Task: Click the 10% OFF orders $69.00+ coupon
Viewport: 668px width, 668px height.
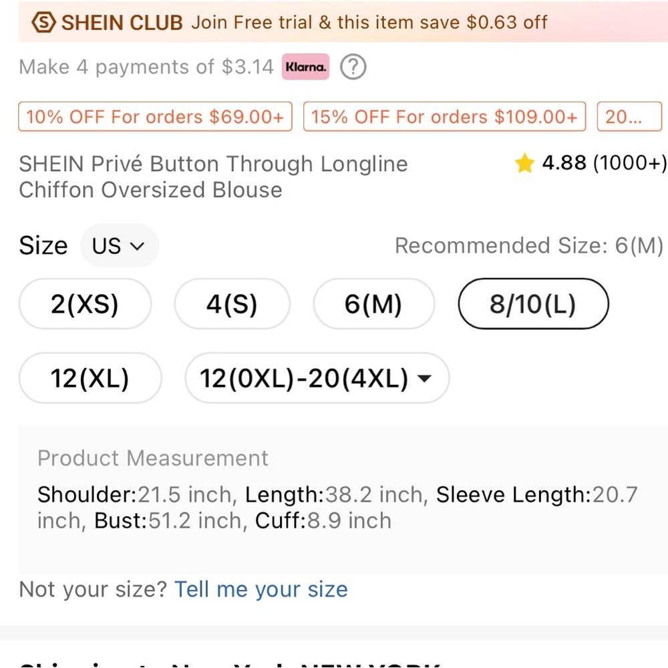Action: [155, 117]
